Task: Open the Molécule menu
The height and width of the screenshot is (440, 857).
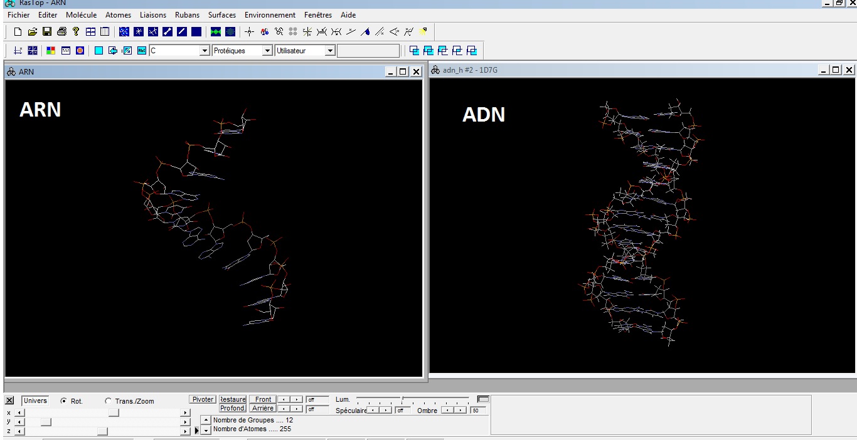Action: coord(81,15)
